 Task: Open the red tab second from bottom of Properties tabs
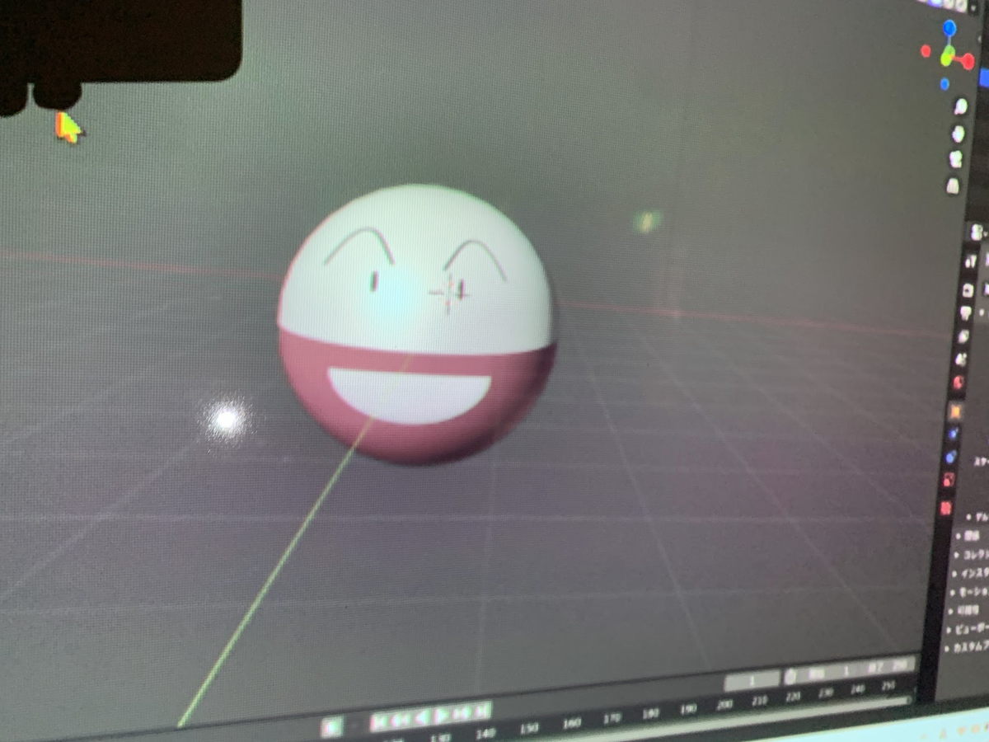pos(949,480)
